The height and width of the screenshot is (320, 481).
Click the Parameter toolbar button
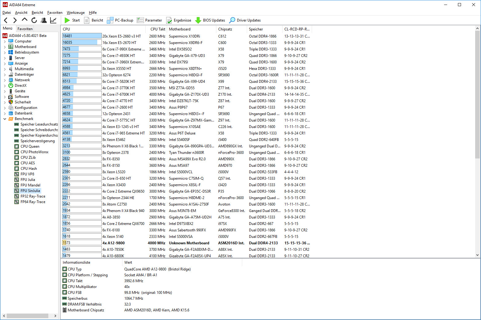click(150, 20)
